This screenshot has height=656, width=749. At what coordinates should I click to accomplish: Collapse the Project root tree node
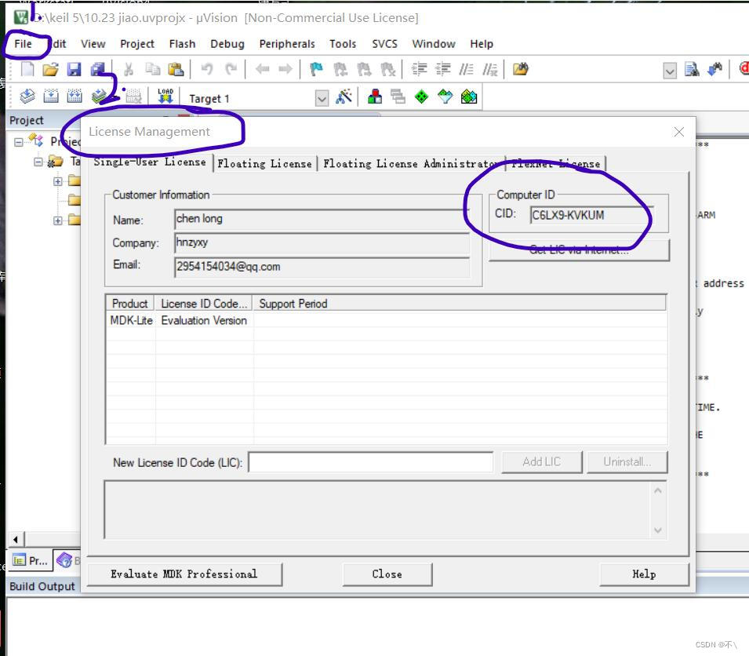coord(18,142)
